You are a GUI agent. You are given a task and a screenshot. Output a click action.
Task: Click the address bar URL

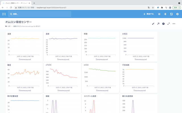(51, 8)
